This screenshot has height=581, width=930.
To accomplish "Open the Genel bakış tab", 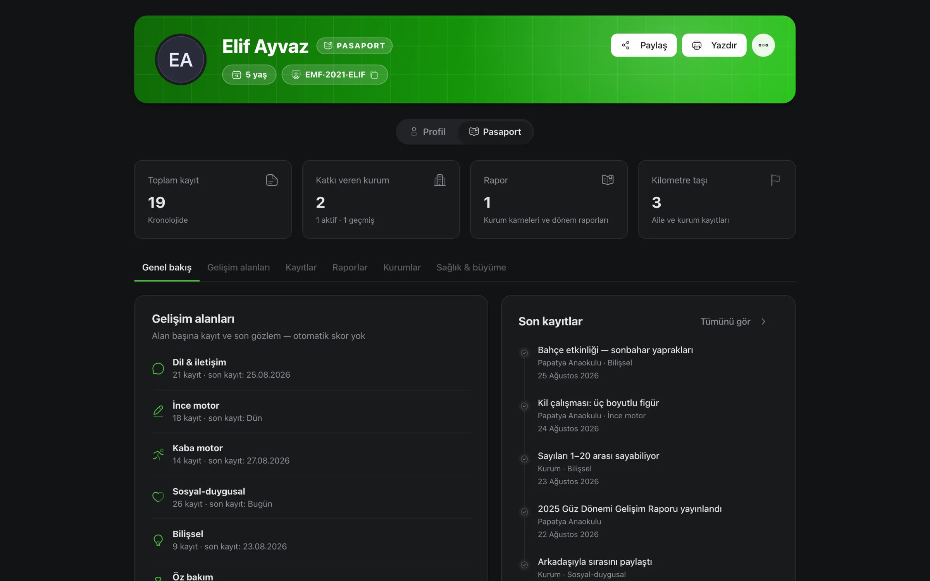I will pos(167,267).
